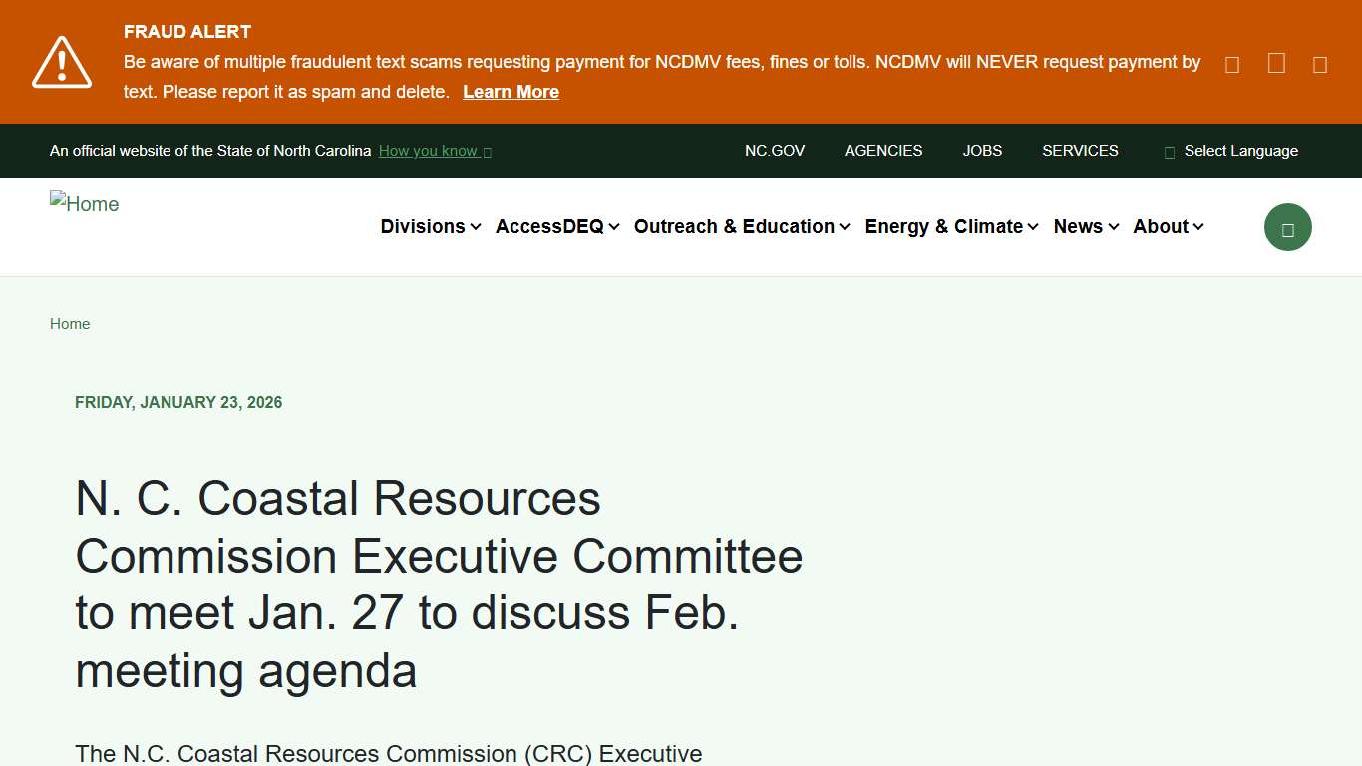Open the AGENCIES page

(x=883, y=151)
